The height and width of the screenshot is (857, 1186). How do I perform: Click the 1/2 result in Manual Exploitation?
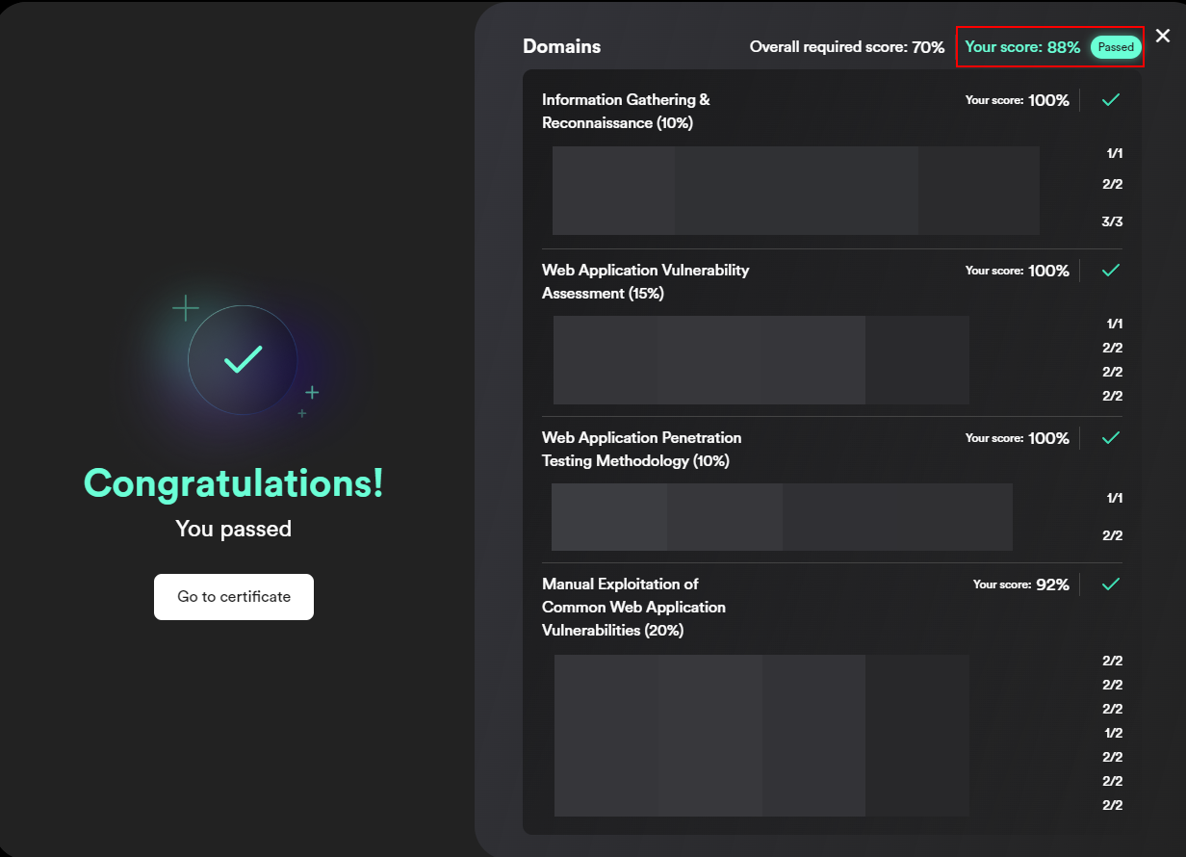coord(1113,733)
